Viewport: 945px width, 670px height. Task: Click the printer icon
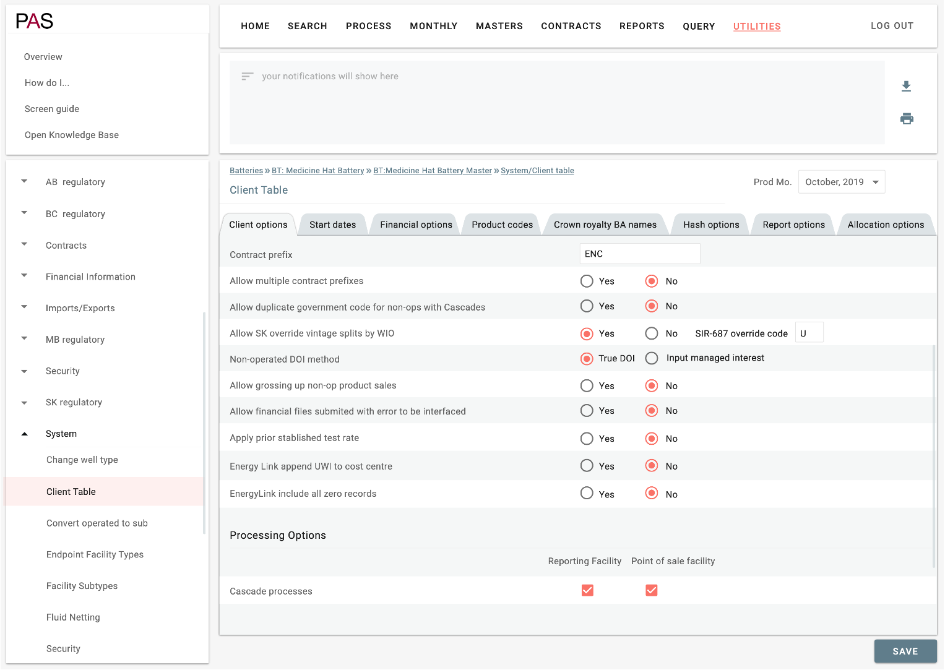(x=907, y=119)
